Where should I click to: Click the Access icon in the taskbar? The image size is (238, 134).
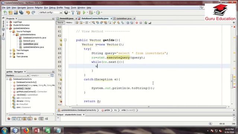37,130
